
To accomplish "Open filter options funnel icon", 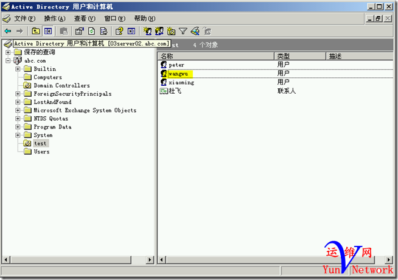I will click(x=183, y=31).
